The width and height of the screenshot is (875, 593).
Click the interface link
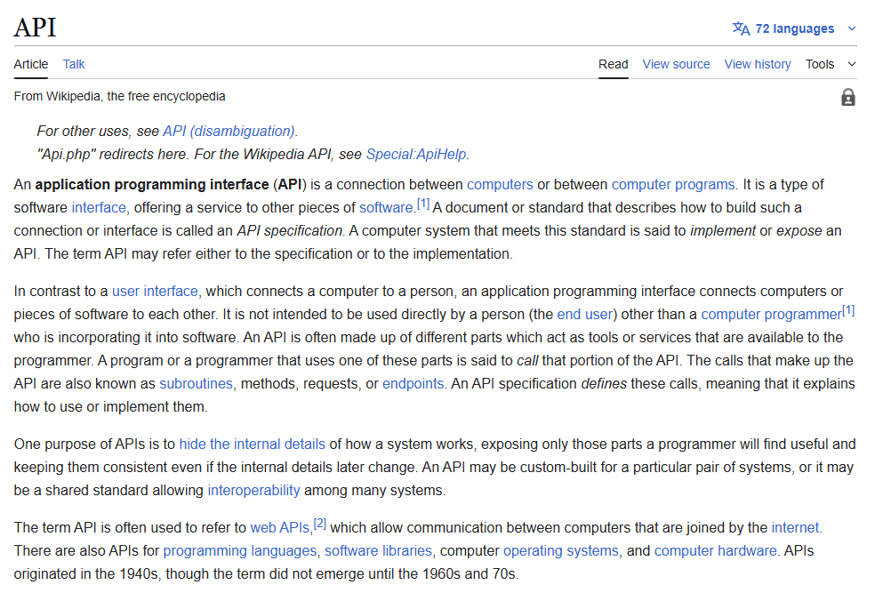coord(99,207)
